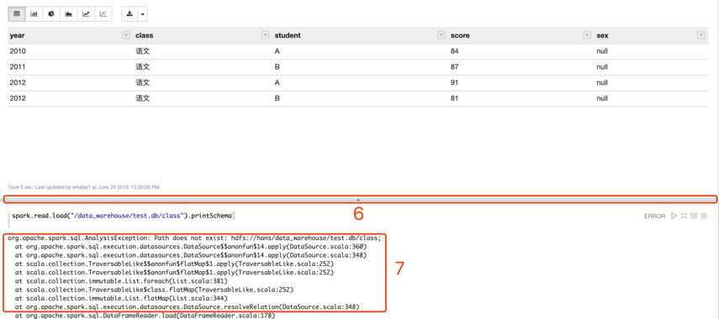Toggle output visibility of the error paragraph
This screenshot has width=719, height=319.
click(694, 216)
